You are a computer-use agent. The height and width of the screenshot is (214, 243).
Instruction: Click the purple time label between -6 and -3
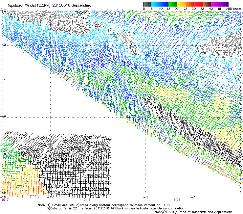tap(176, 200)
